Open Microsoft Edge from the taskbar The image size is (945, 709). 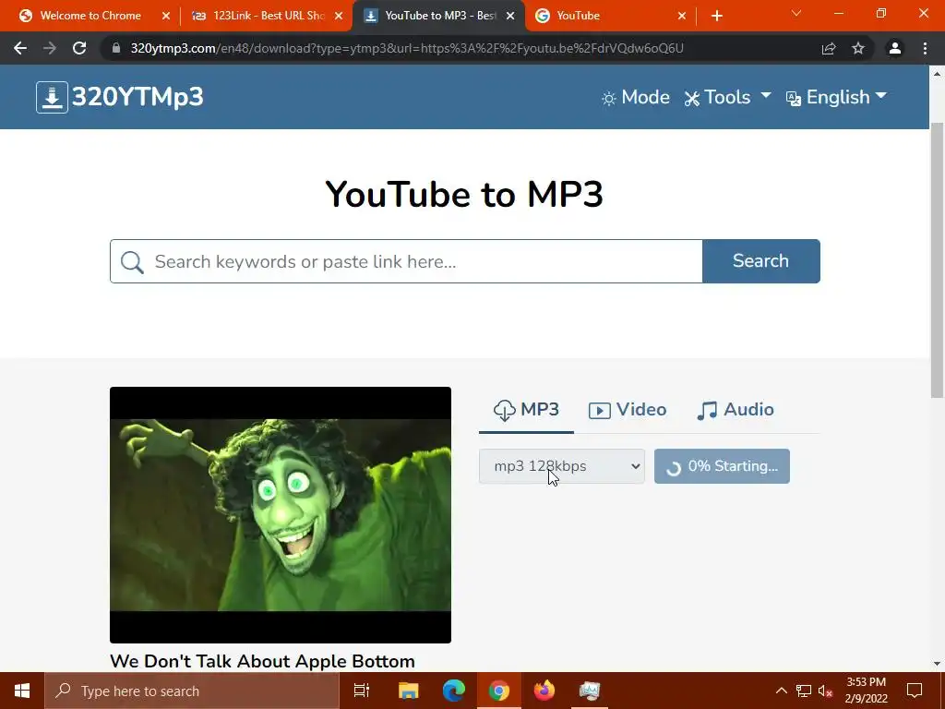pyautogui.click(x=454, y=691)
